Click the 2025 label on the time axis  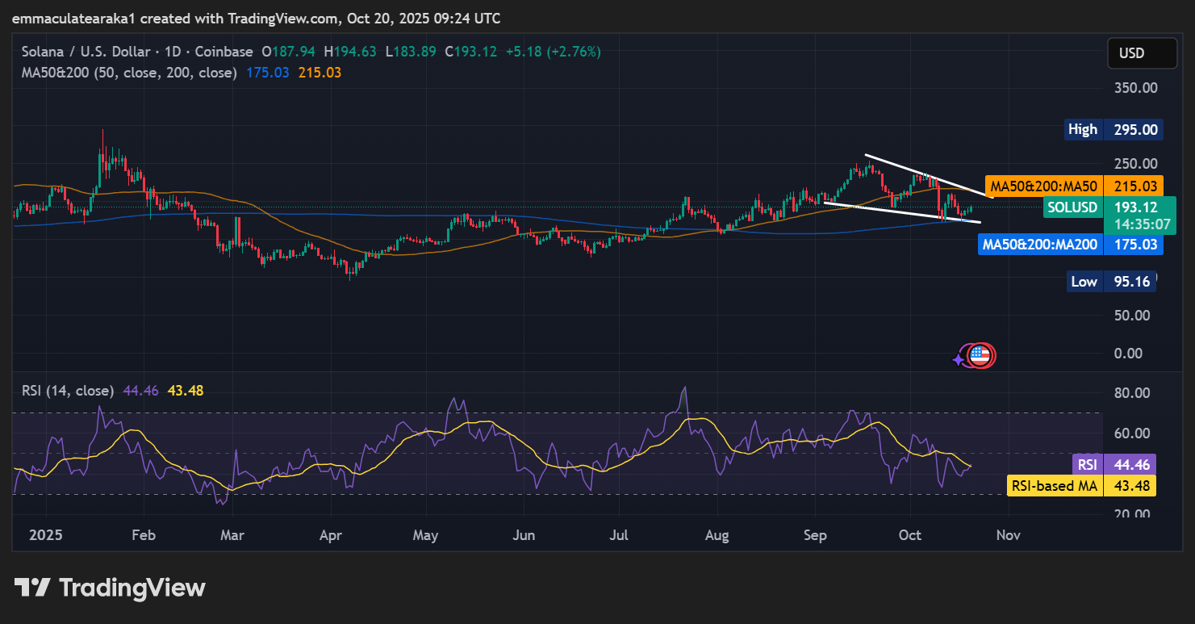tap(46, 535)
